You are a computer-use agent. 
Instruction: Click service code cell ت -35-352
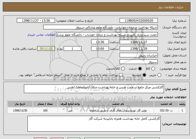[166, 110]
